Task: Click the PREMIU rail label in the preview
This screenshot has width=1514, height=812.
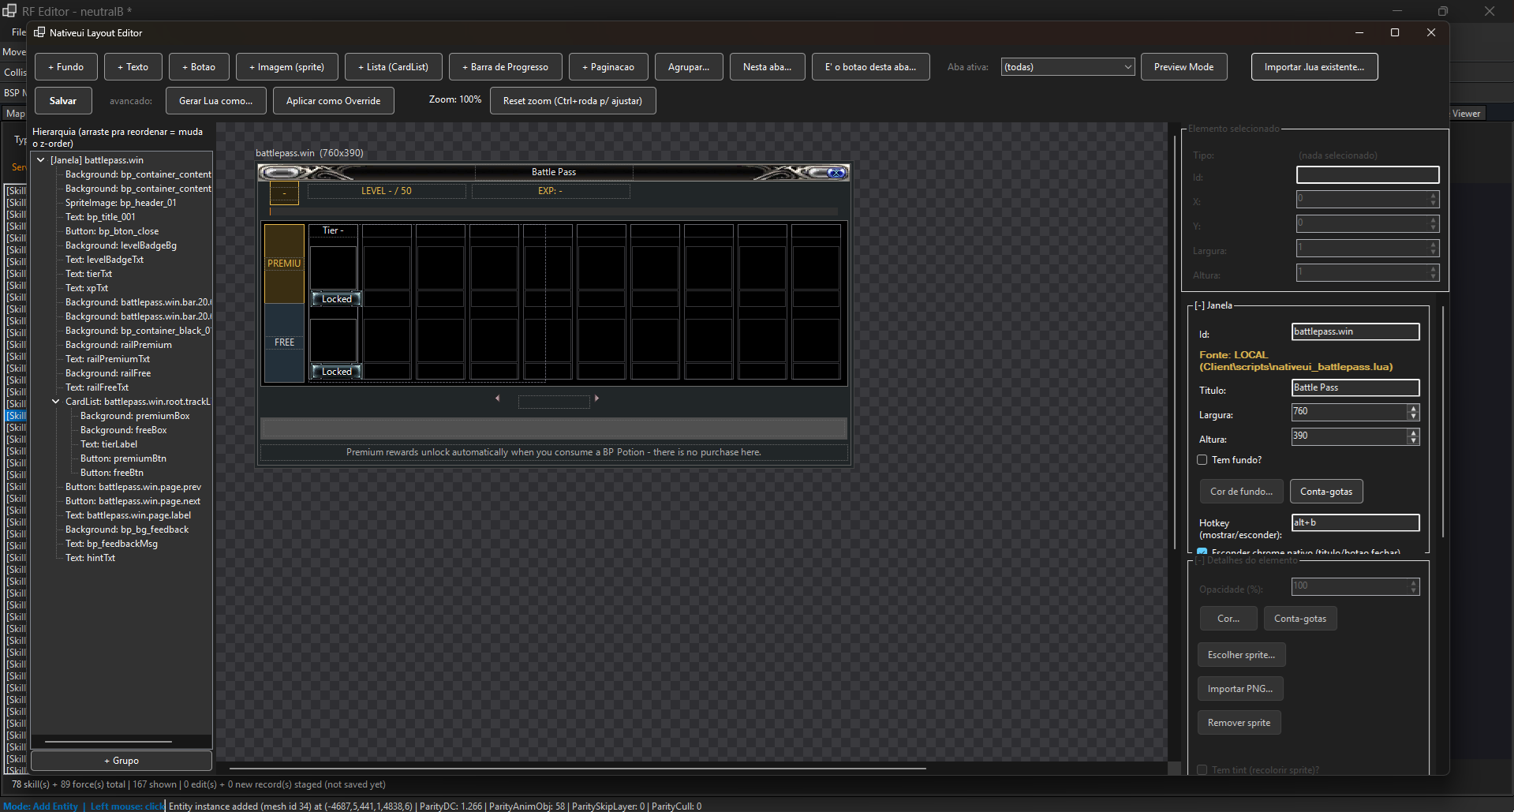Action: coord(284,264)
